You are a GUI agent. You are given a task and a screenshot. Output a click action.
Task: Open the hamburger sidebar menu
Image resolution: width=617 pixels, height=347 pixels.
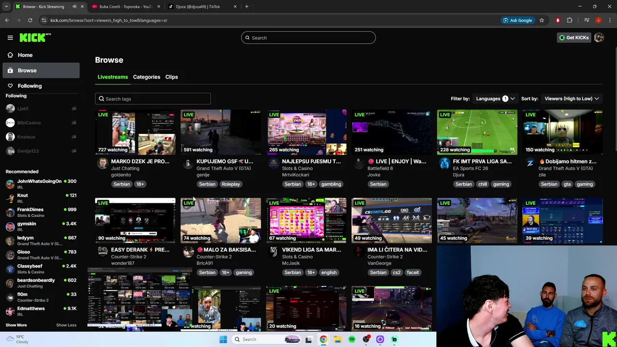pos(10,38)
